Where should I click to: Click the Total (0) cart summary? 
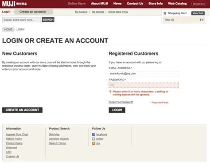click(x=184, y=20)
